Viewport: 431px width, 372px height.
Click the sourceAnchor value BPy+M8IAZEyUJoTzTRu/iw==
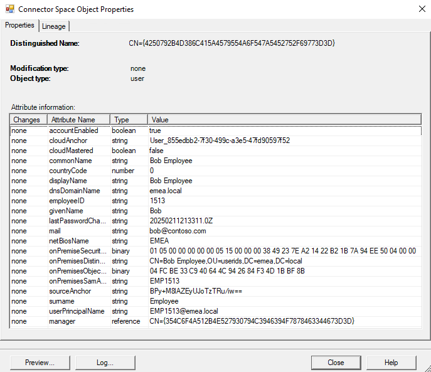[x=196, y=291]
